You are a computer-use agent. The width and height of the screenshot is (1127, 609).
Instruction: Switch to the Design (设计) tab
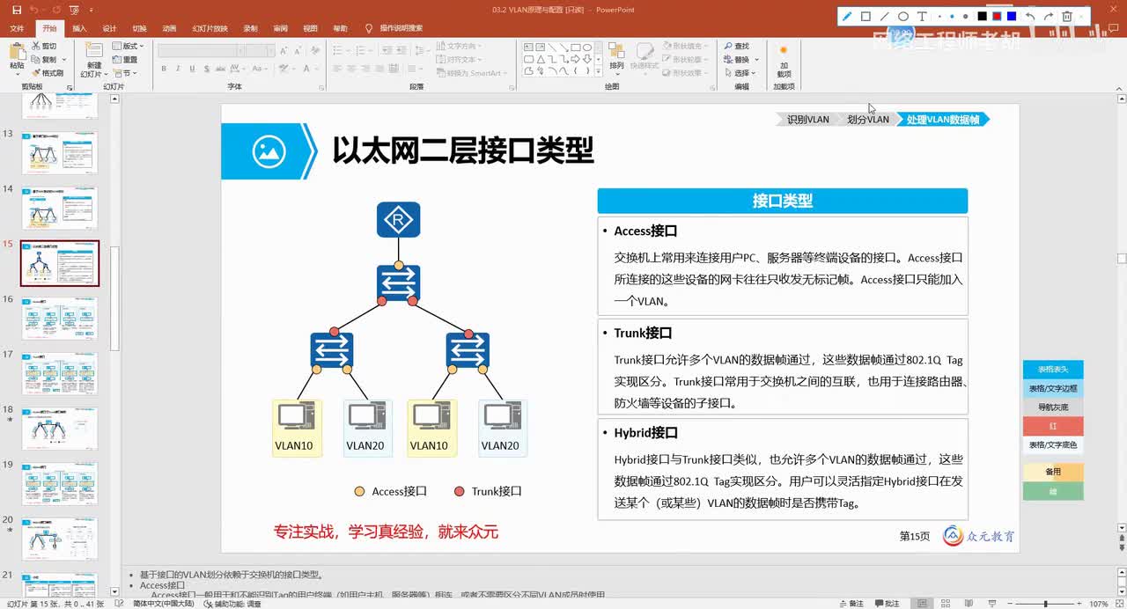pos(109,28)
